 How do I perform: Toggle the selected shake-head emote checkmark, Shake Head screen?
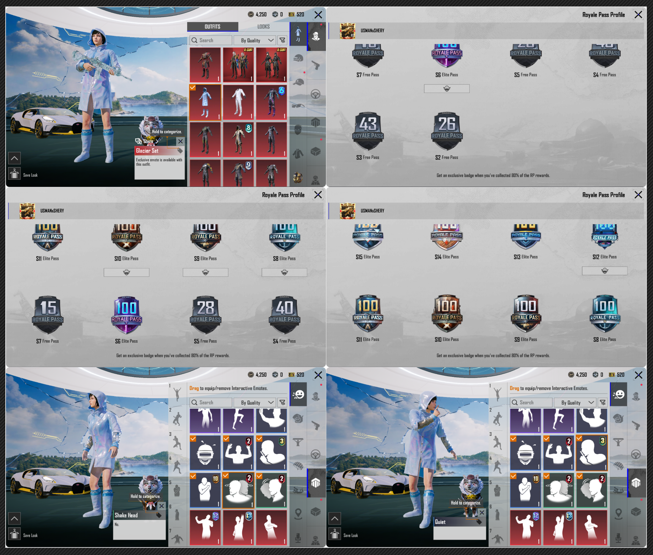click(226, 476)
